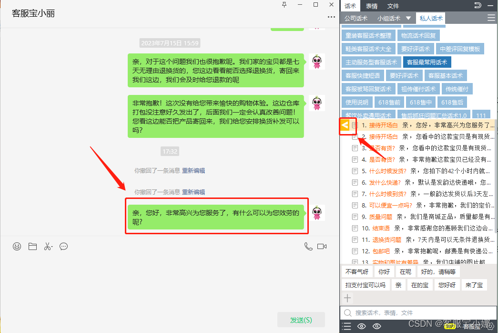This screenshot has height=333, width=498.
Task: Open settings gear in the bottom bar
Action: 490,326
